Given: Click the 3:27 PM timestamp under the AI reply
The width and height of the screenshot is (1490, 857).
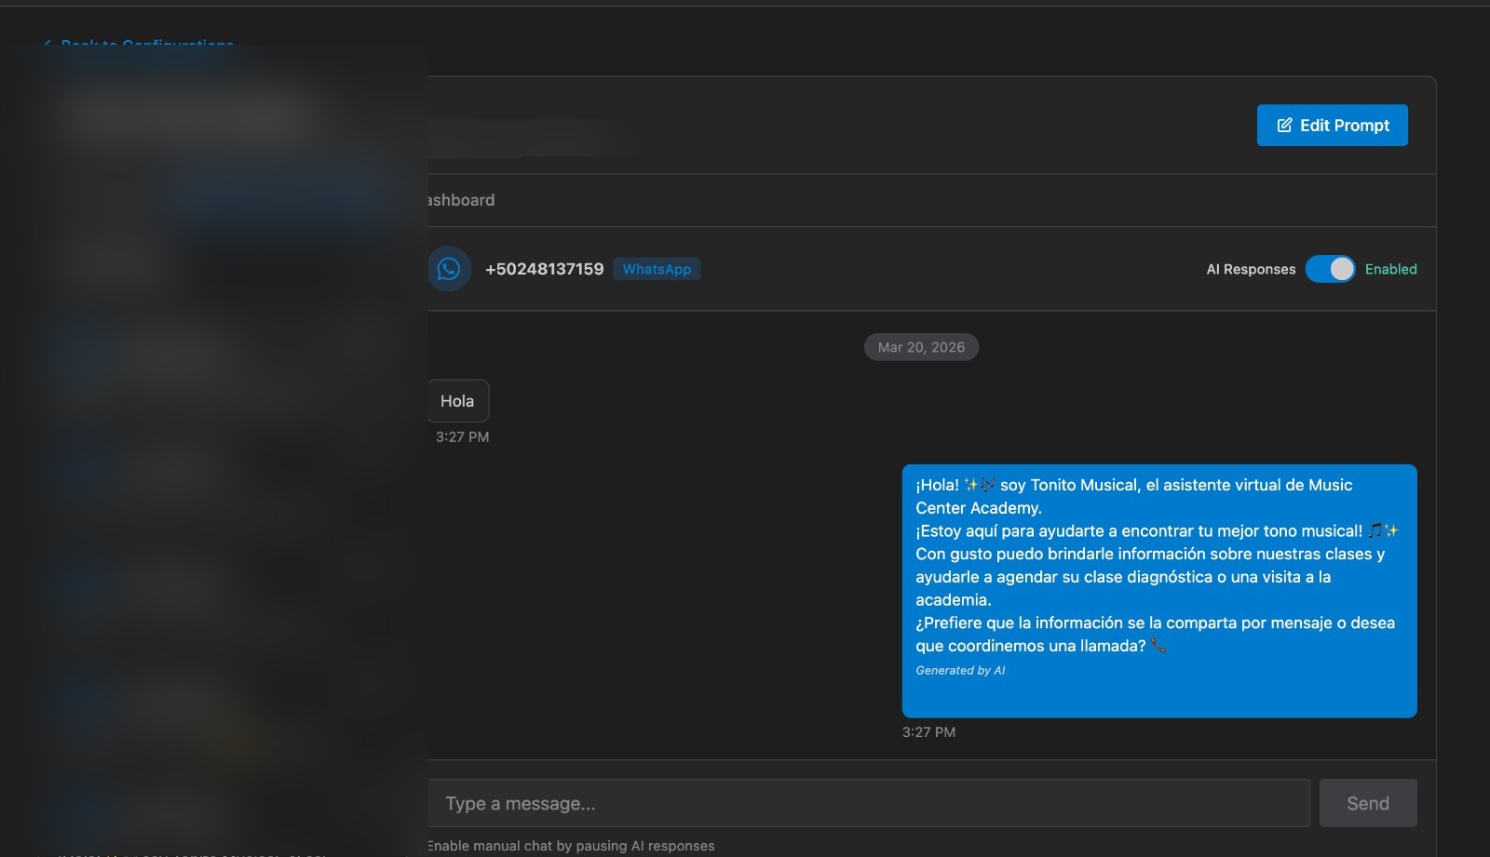Looking at the screenshot, I should pos(928,732).
